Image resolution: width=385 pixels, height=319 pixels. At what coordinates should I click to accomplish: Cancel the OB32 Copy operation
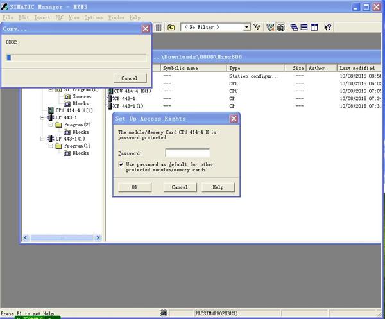(130, 78)
